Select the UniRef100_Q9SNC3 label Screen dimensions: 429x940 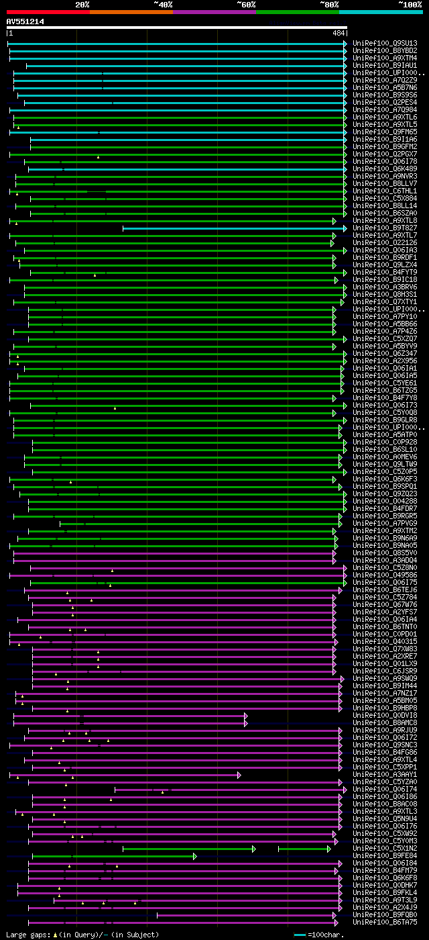[385, 745]
